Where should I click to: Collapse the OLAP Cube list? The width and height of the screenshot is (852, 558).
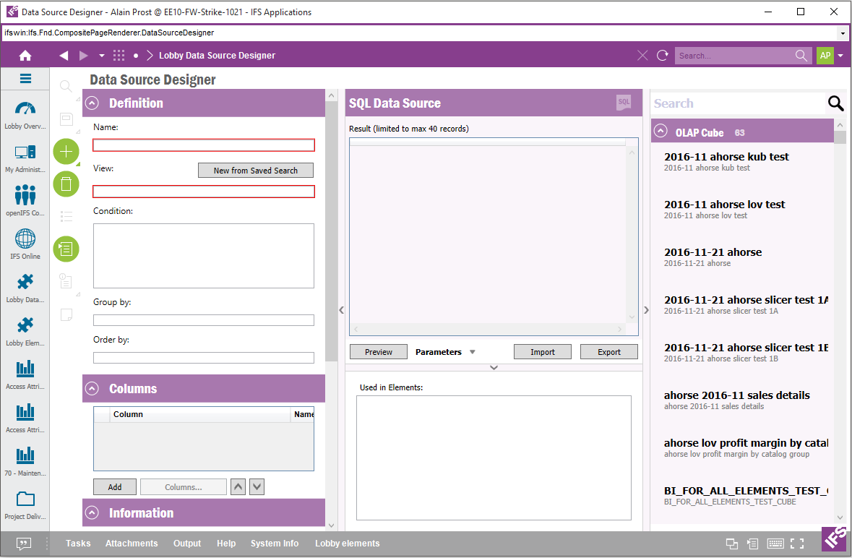pos(660,132)
